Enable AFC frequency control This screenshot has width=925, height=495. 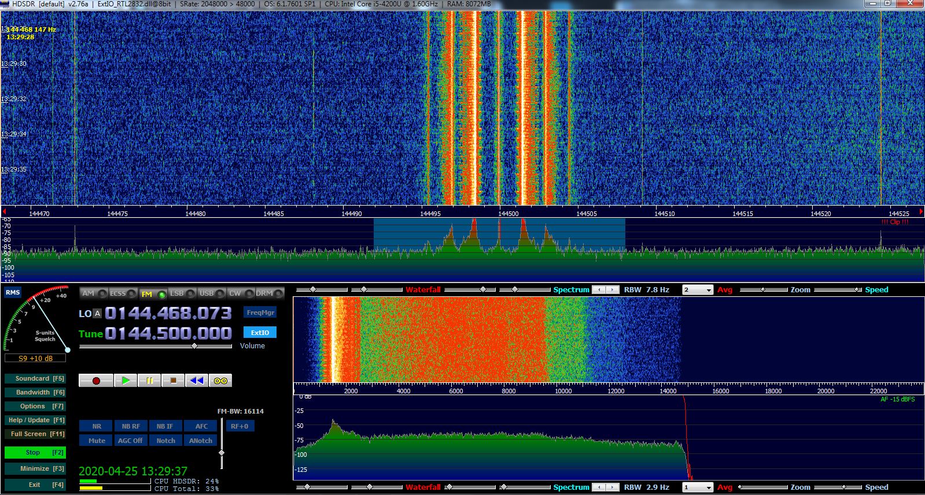(x=201, y=426)
